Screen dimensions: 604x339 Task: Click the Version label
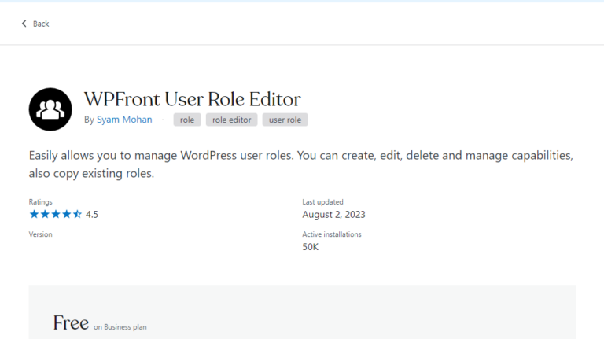point(40,234)
